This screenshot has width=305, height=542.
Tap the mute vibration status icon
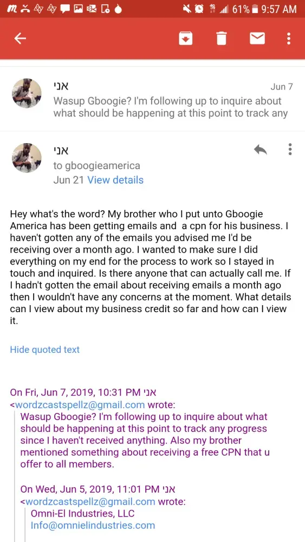[x=187, y=9]
